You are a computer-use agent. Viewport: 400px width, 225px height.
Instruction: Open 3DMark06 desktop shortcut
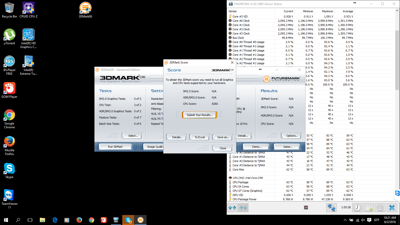[85, 10]
